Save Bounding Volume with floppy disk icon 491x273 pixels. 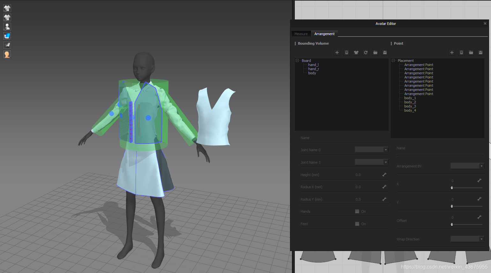coord(385,52)
